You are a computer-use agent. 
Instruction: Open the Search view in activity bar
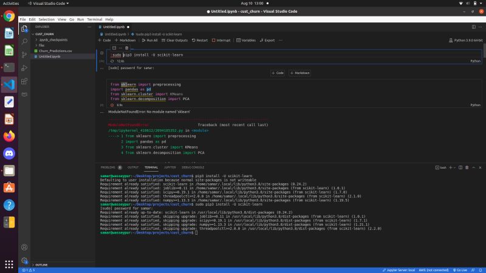(x=24, y=41)
